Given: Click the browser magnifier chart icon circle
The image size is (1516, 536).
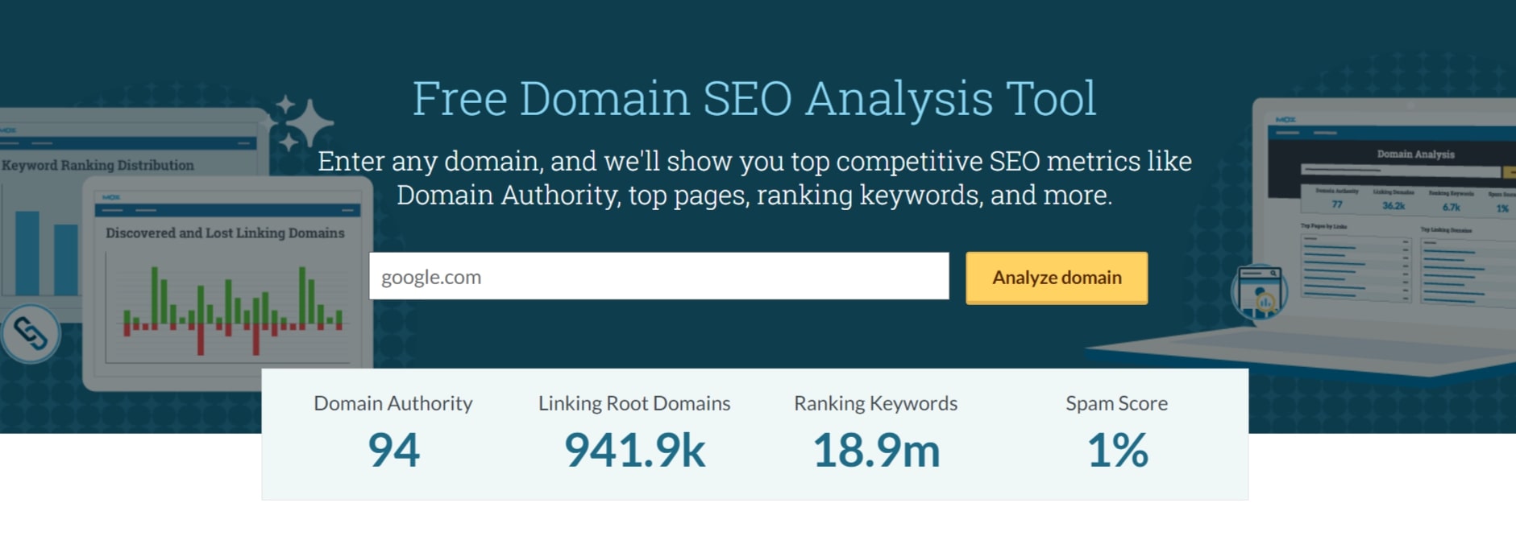Looking at the screenshot, I should click(x=1259, y=291).
